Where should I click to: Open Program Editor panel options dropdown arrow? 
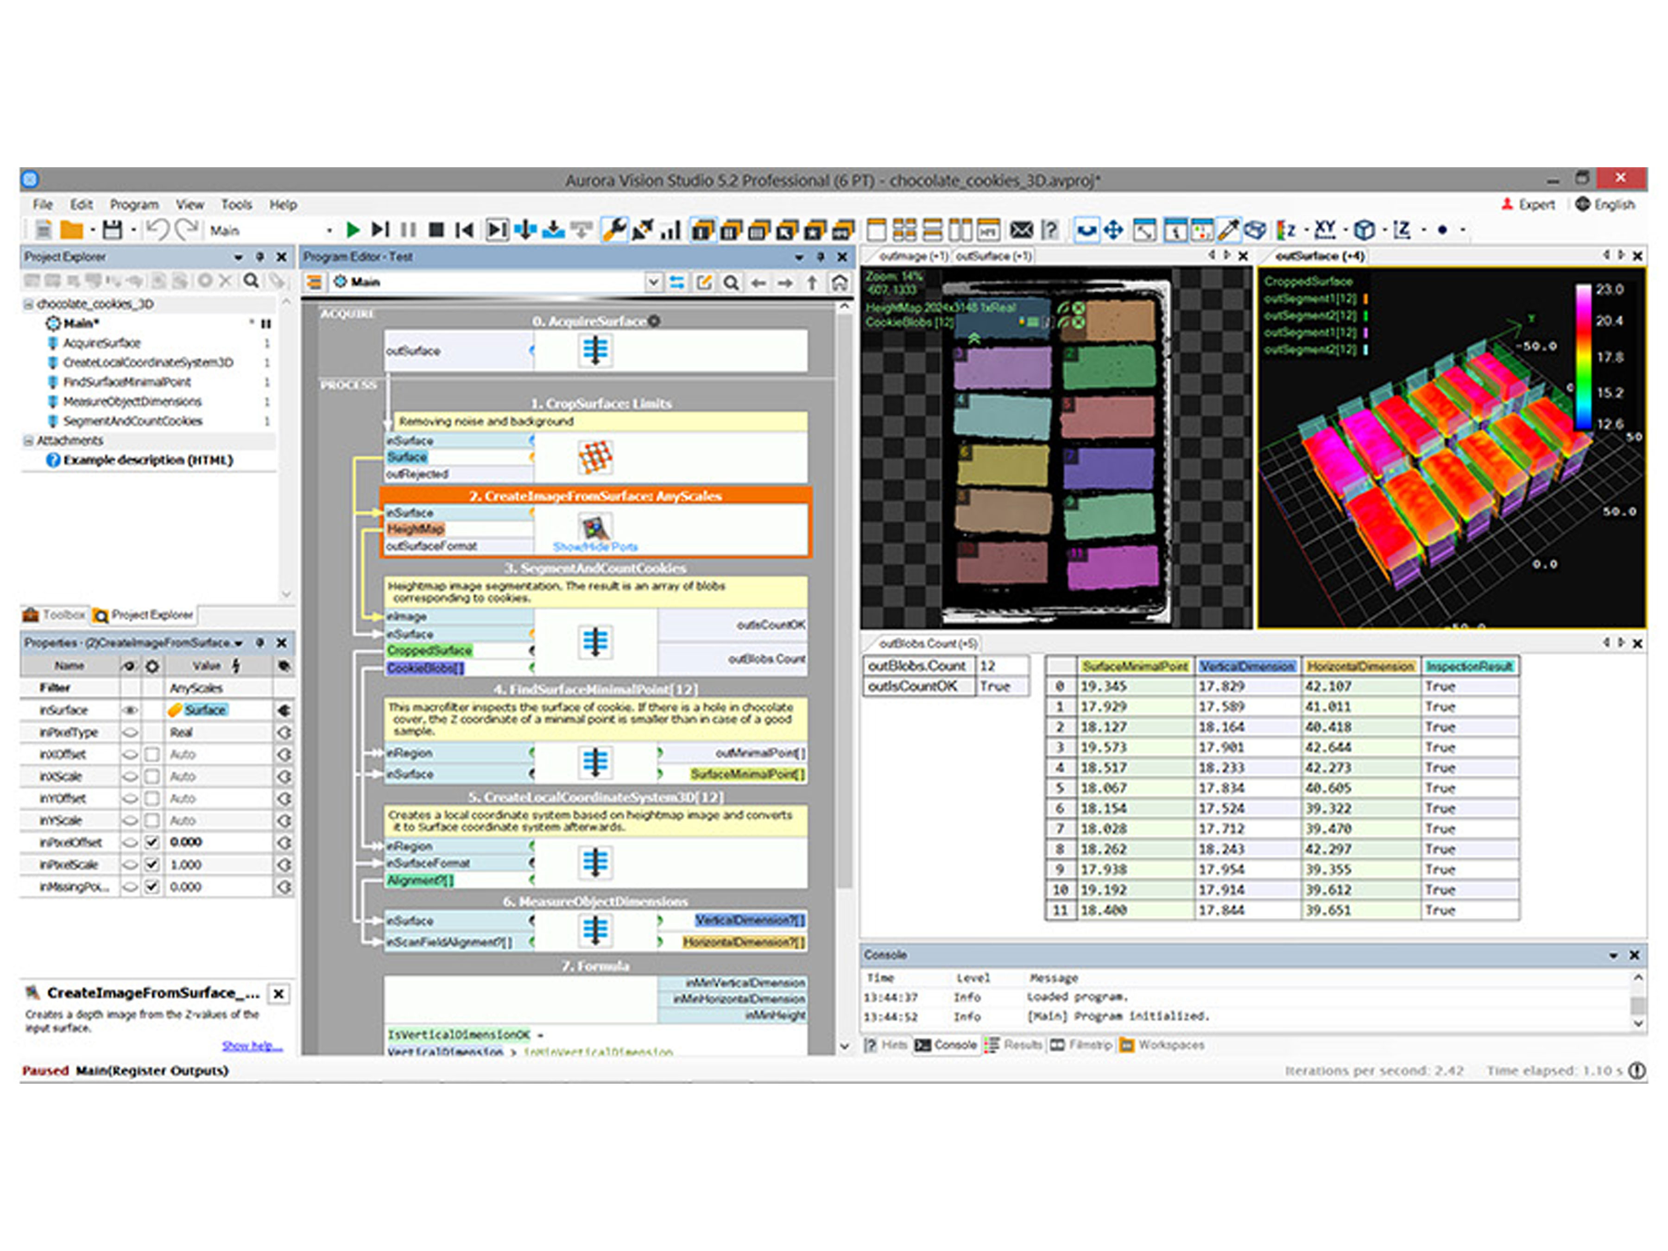click(799, 257)
